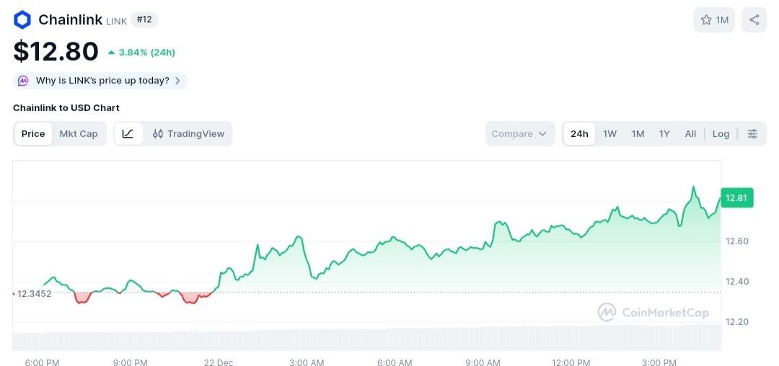Click the share icon

point(754,20)
